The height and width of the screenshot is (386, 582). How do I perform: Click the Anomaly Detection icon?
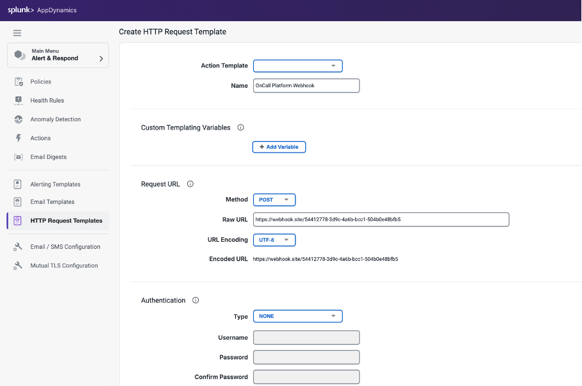pyautogui.click(x=19, y=119)
